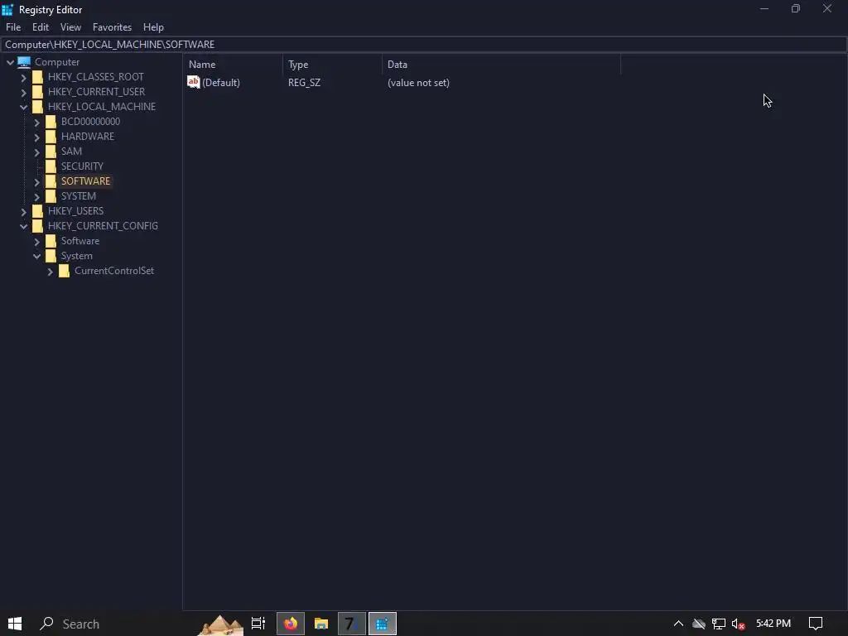Expand HKEY_CLASSES_ROOT with its arrow
This screenshot has height=636, width=848.
pyautogui.click(x=24, y=77)
